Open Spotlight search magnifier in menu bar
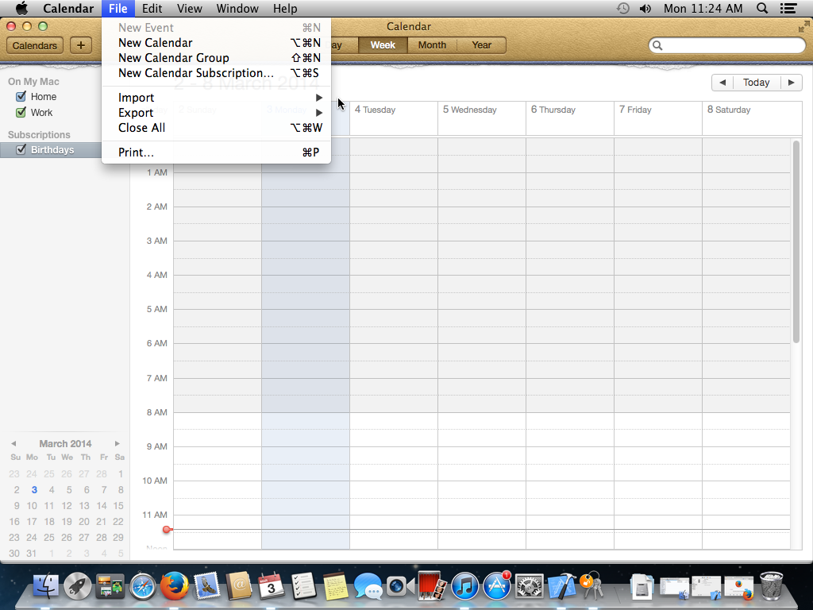The image size is (813, 610). (x=762, y=8)
